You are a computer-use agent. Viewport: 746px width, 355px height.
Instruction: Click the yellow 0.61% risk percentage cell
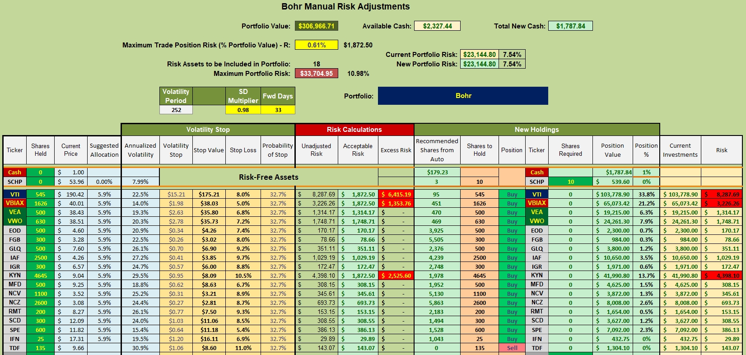click(x=316, y=45)
